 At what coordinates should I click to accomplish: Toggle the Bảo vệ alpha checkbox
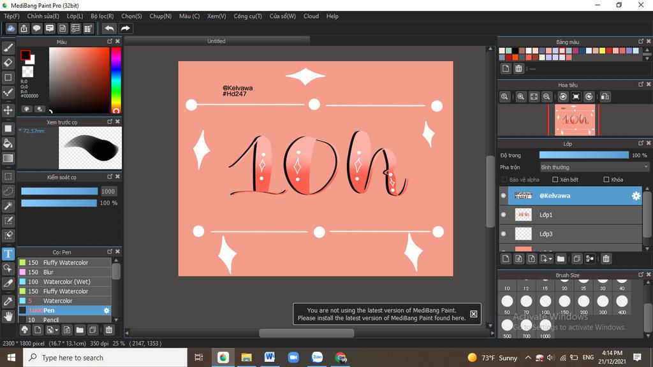pyautogui.click(x=504, y=179)
